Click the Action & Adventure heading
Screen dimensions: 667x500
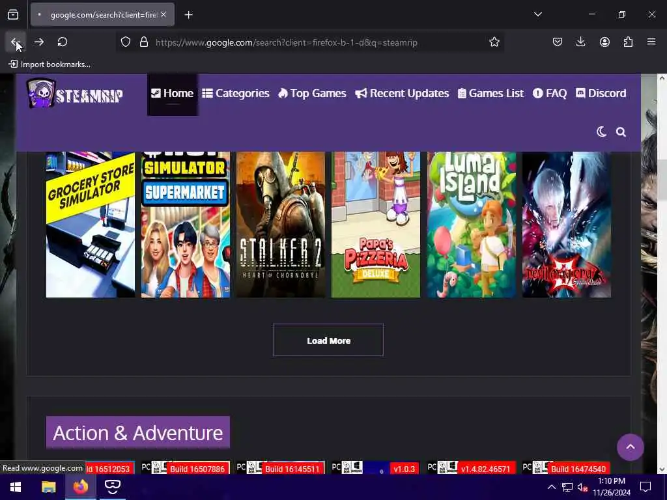[x=138, y=432]
